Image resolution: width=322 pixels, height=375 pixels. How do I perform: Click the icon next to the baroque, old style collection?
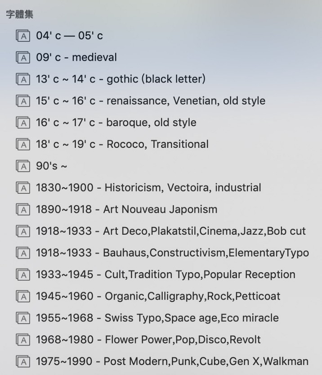(x=23, y=123)
